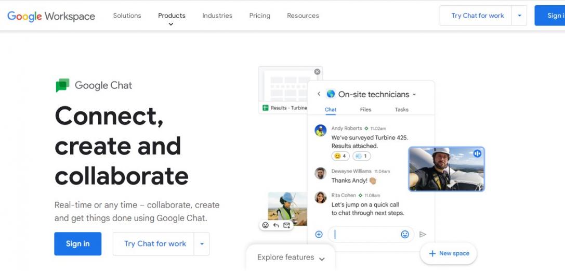Open the emoji picker in message field
Screen dimensions: 565x271
point(405,235)
